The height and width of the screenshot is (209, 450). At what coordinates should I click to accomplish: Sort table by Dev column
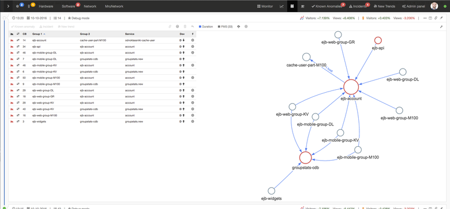tap(182, 34)
